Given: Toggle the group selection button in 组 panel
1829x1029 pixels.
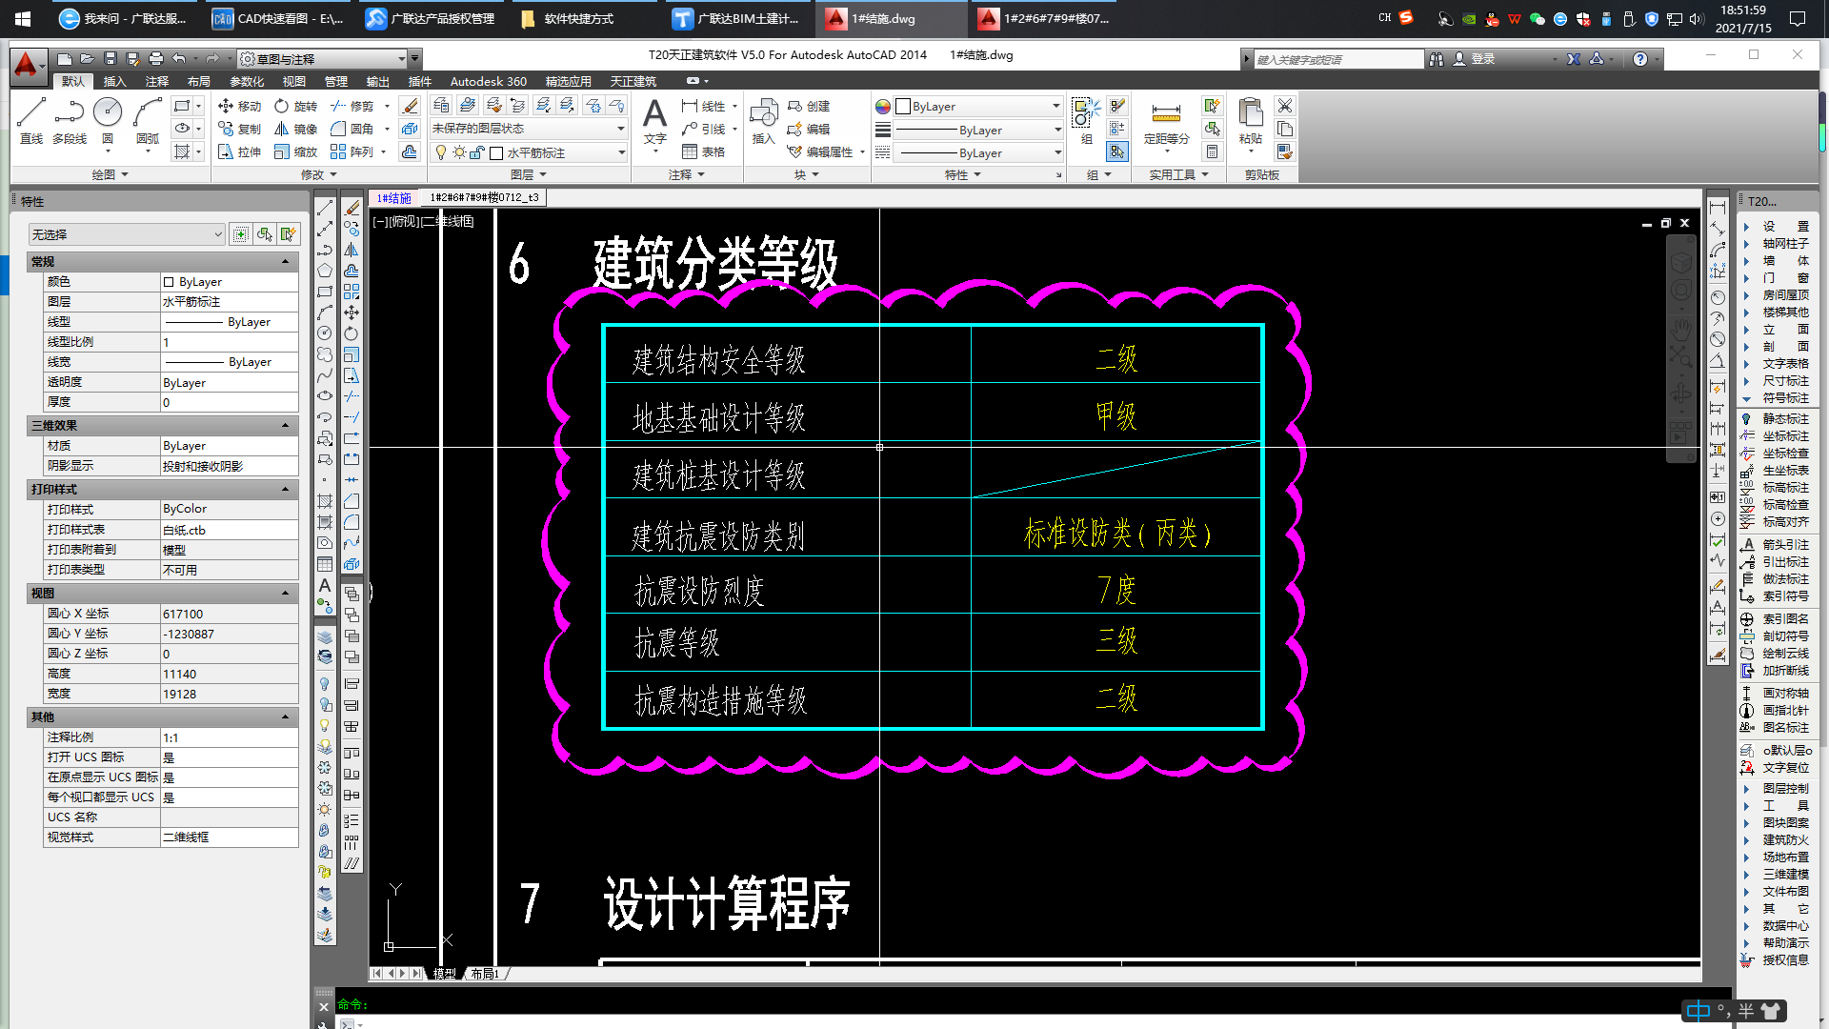Looking at the screenshot, I should (x=1117, y=151).
